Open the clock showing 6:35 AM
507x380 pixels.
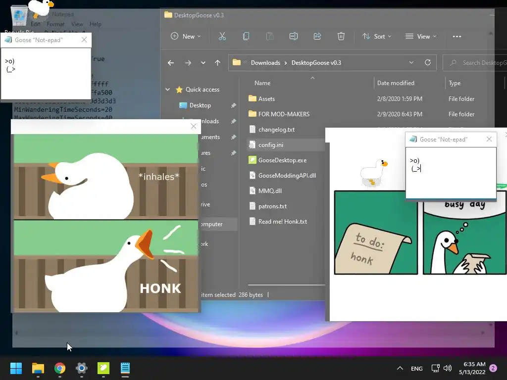point(472,368)
